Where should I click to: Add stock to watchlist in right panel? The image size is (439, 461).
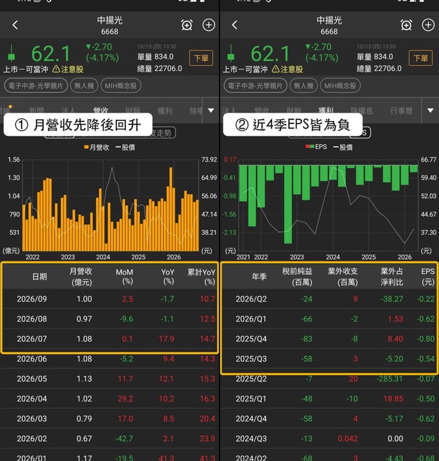pos(428,25)
